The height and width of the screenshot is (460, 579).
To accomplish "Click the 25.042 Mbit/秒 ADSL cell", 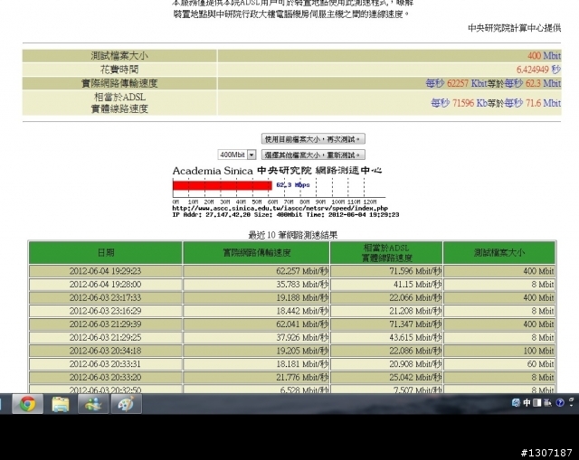I will [x=386, y=378].
